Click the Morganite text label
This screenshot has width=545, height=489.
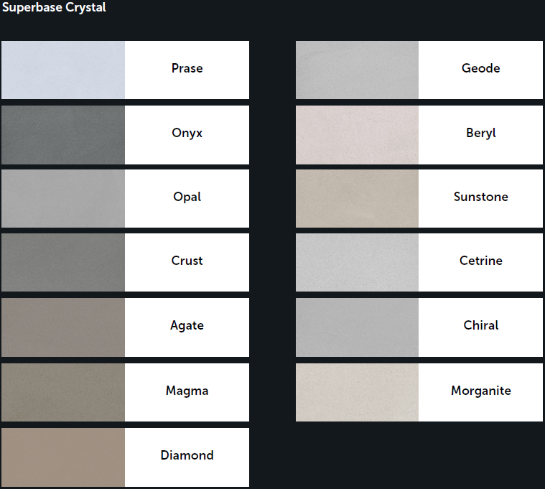click(480, 391)
